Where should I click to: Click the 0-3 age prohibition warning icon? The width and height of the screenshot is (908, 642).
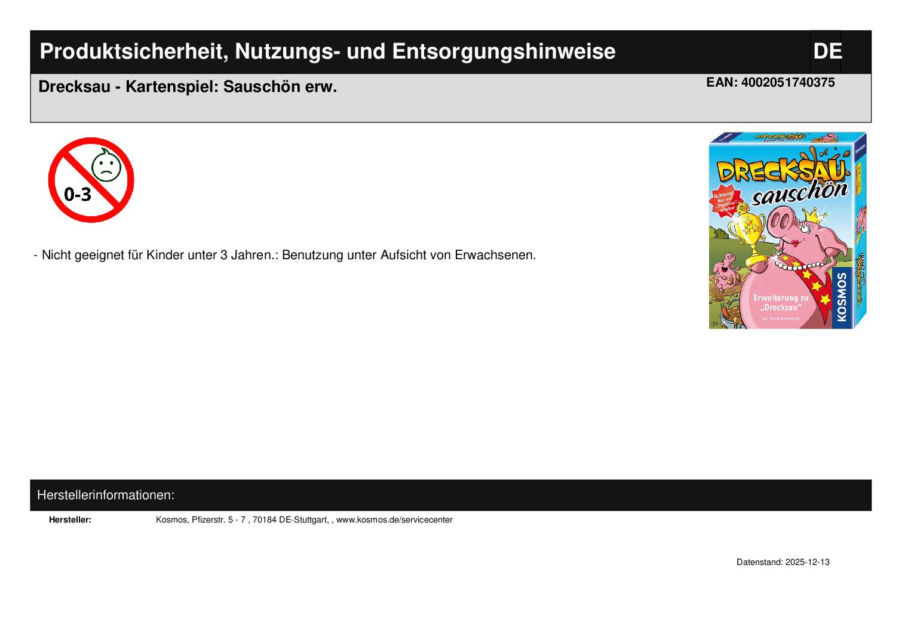(91, 180)
